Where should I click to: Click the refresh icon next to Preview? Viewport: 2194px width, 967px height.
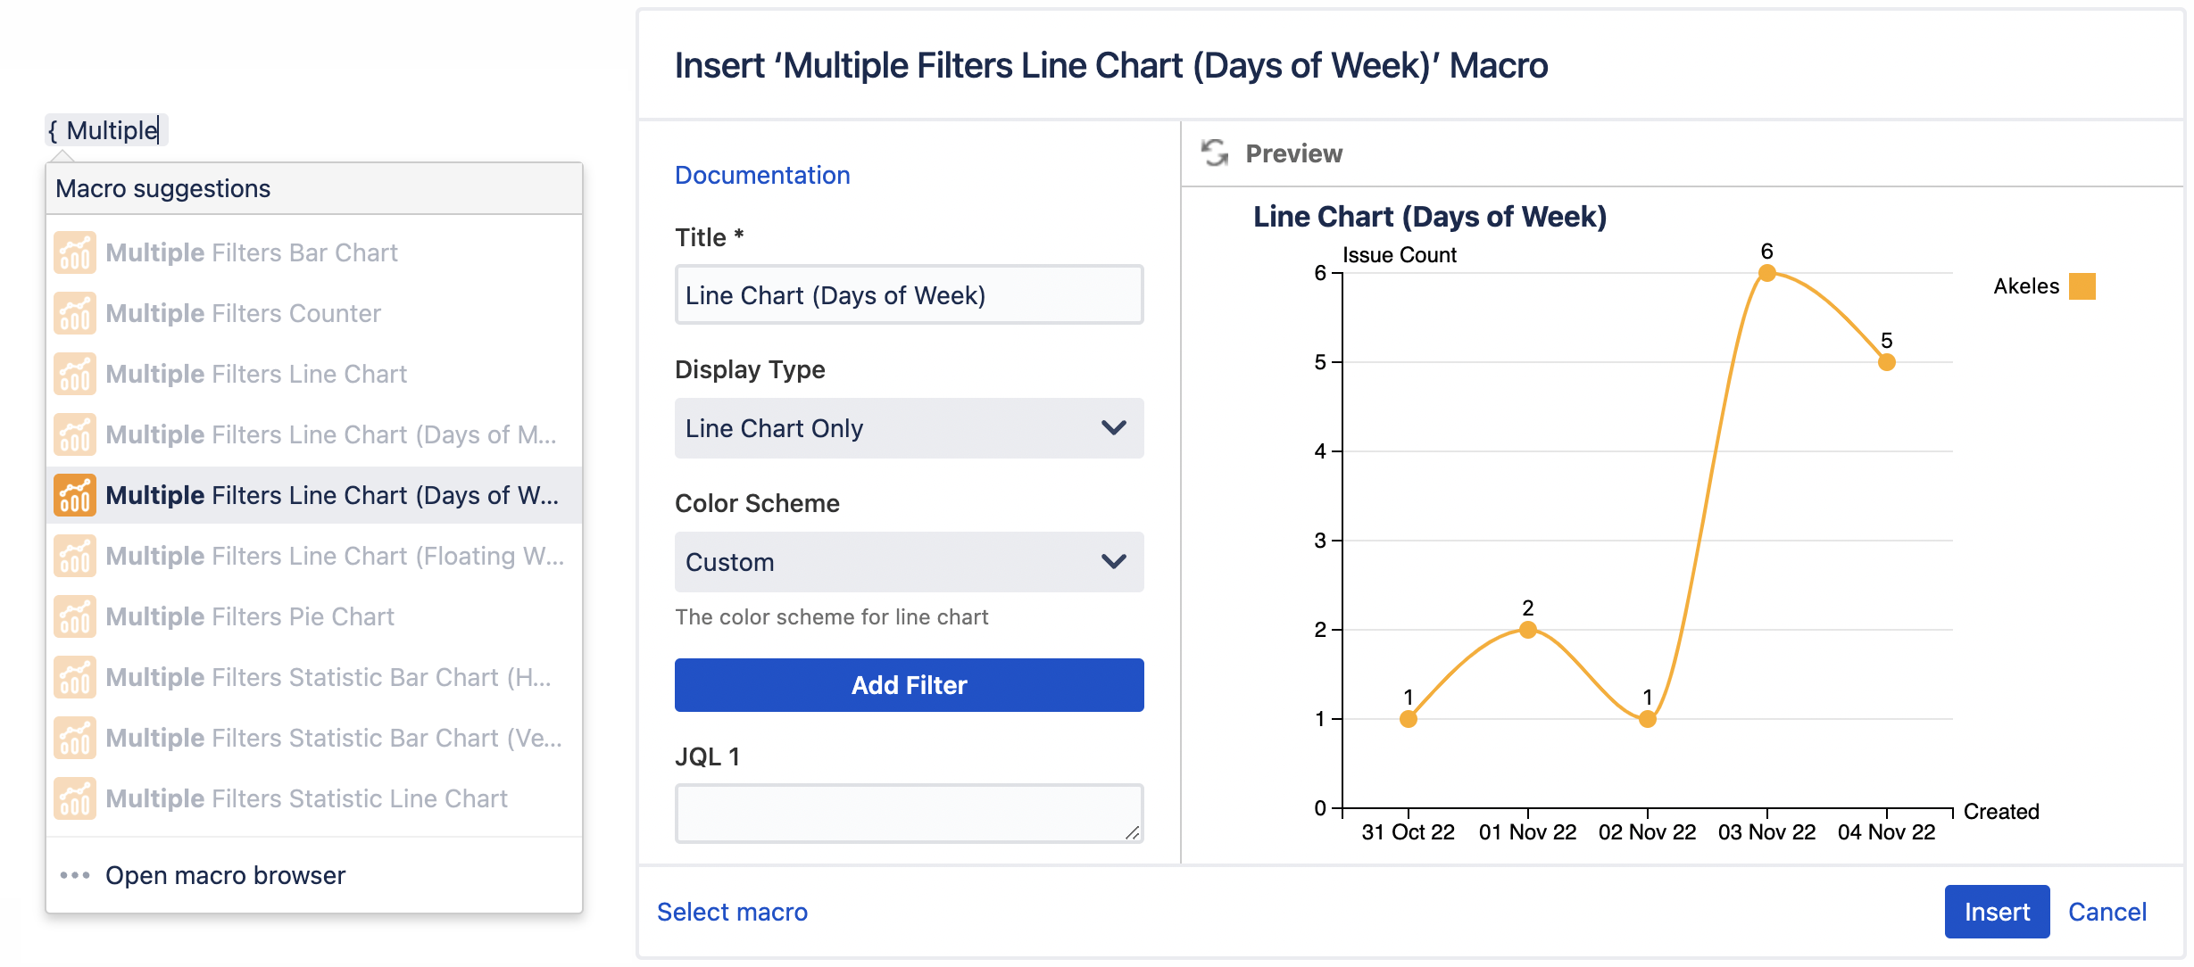tap(1215, 153)
